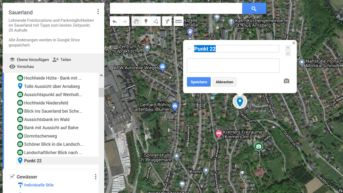
Task: Click the Punkt 22 title input field
Action: 236,49
